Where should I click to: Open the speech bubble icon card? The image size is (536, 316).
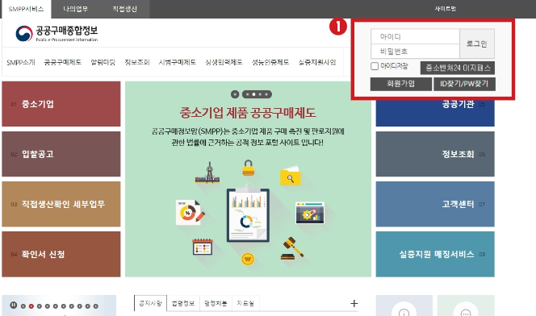click(x=466, y=306)
